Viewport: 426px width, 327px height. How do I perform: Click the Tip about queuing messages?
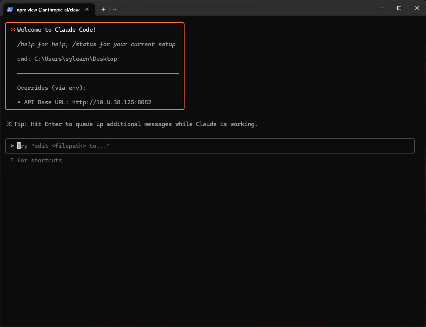click(x=132, y=124)
